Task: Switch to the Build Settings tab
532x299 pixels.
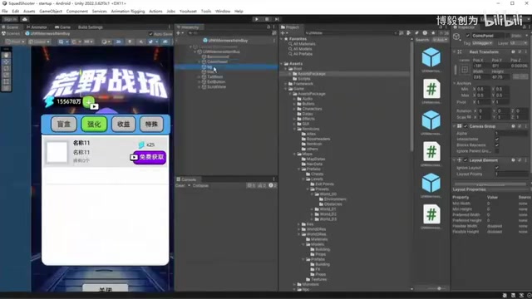Action: click(x=90, y=27)
